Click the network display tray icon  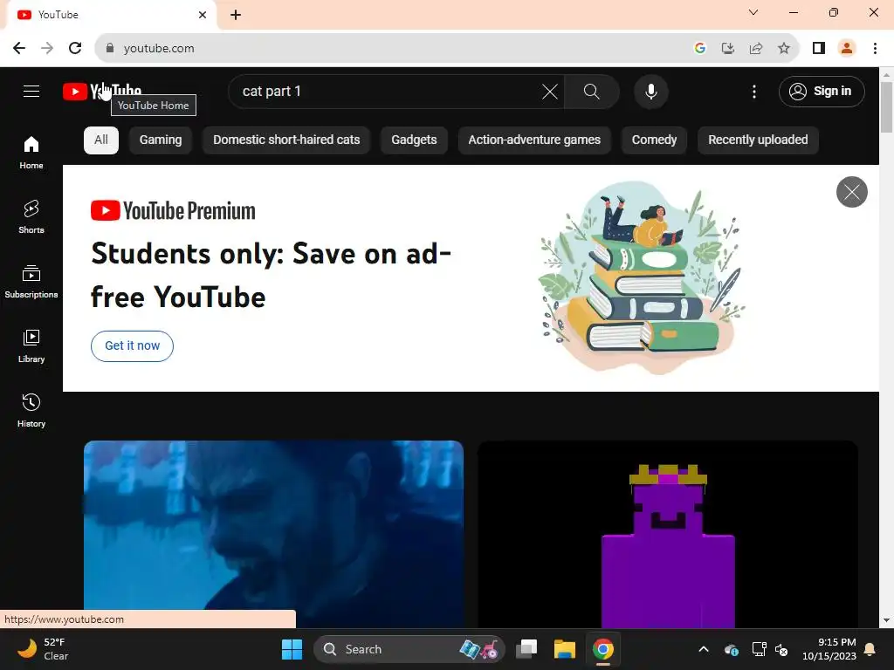[759, 649]
